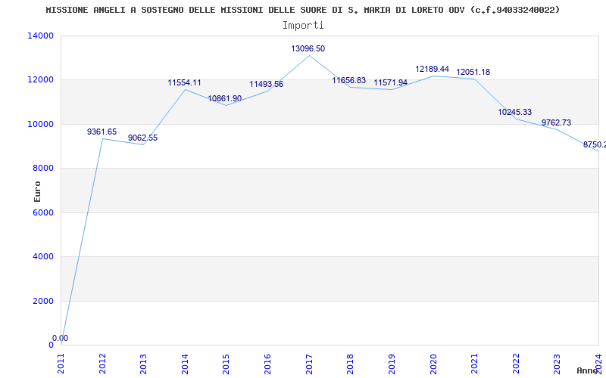Image resolution: width=606 pixels, height=378 pixels.
Task: Click the 12189.44 data label
Action: 432,69
